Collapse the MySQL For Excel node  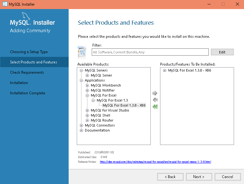(x=87, y=95)
